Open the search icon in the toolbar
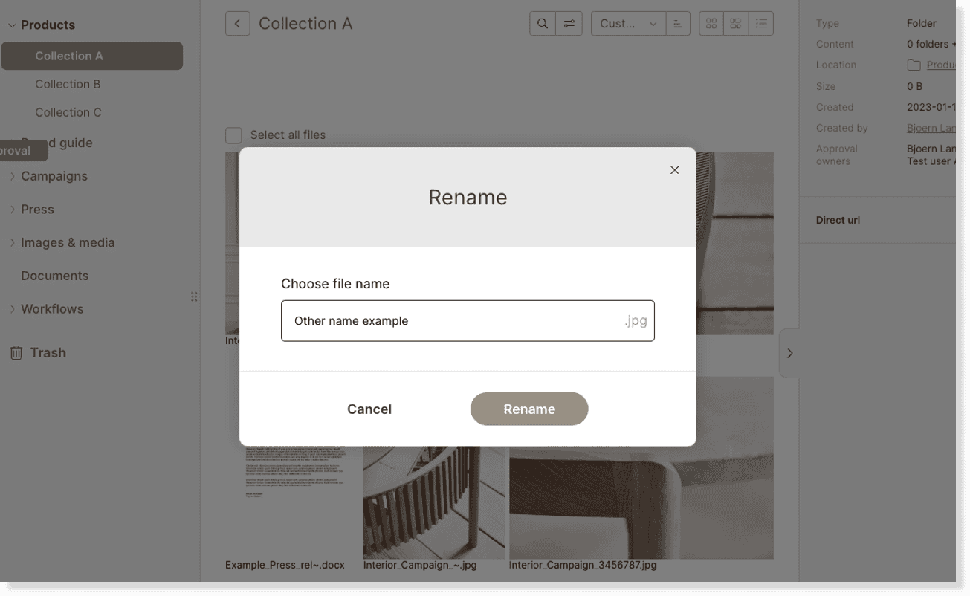Screen dimensions: 970x596 541,23
